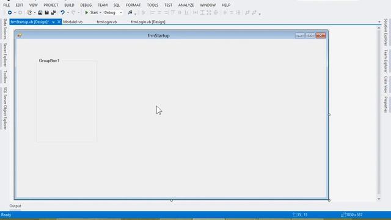Click the Size to Grid layout icon
391x220 pixels.
(216, 12)
